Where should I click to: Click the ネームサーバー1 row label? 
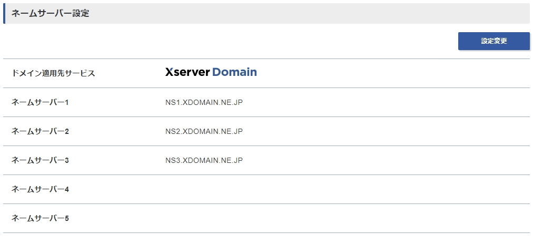coord(40,102)
